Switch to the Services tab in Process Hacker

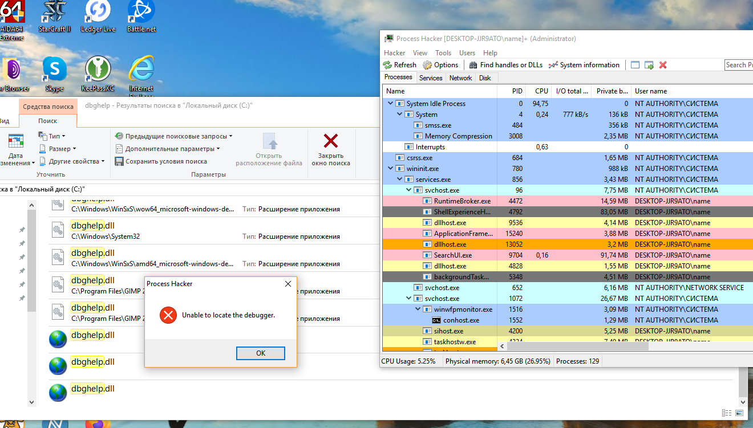pos(431,78)
